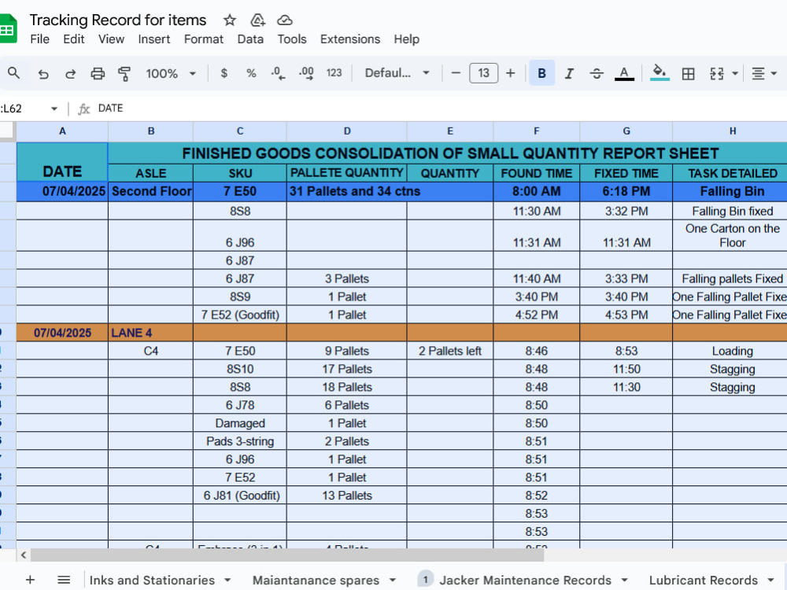Switch to Maiantanance spares tab

(x=316, y=580)
